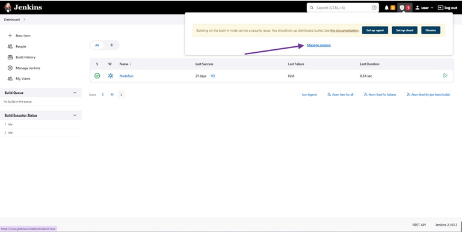Dismiss the security warning
The width and height of the screenshot is (462, 232).
click(431, 30)
